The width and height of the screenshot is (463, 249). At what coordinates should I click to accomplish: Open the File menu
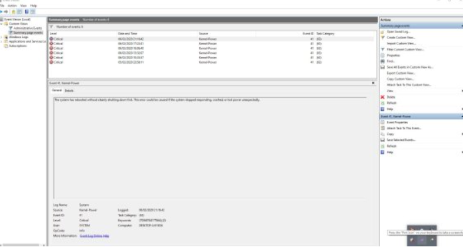click(2, 5)
